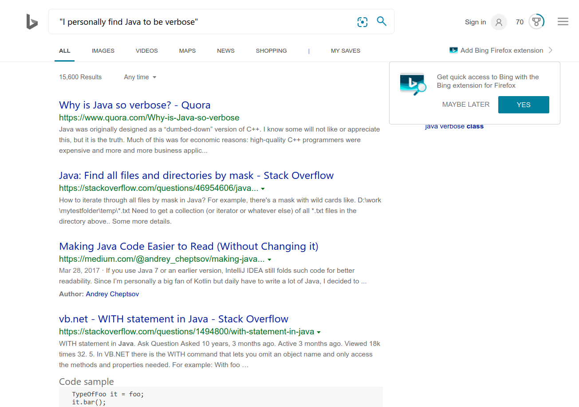The width and height of the screenshot is (579, 407).
Task: Open visual search camera icon
Action: 362,22
